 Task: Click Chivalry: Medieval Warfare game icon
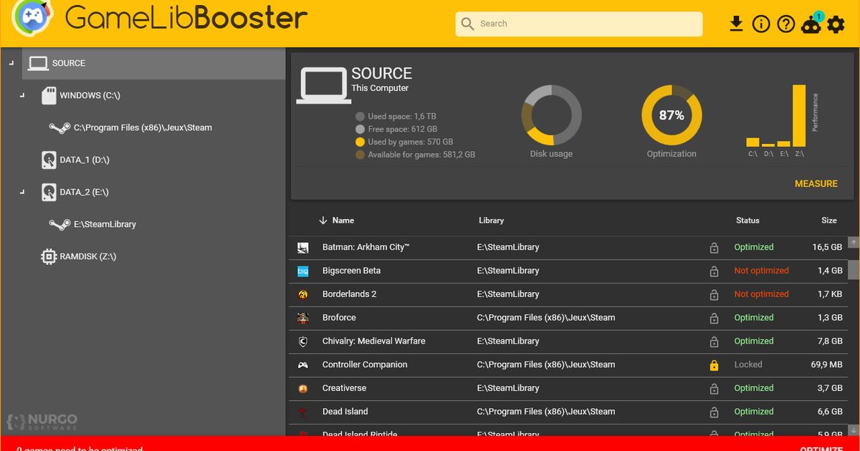point(303,341)
